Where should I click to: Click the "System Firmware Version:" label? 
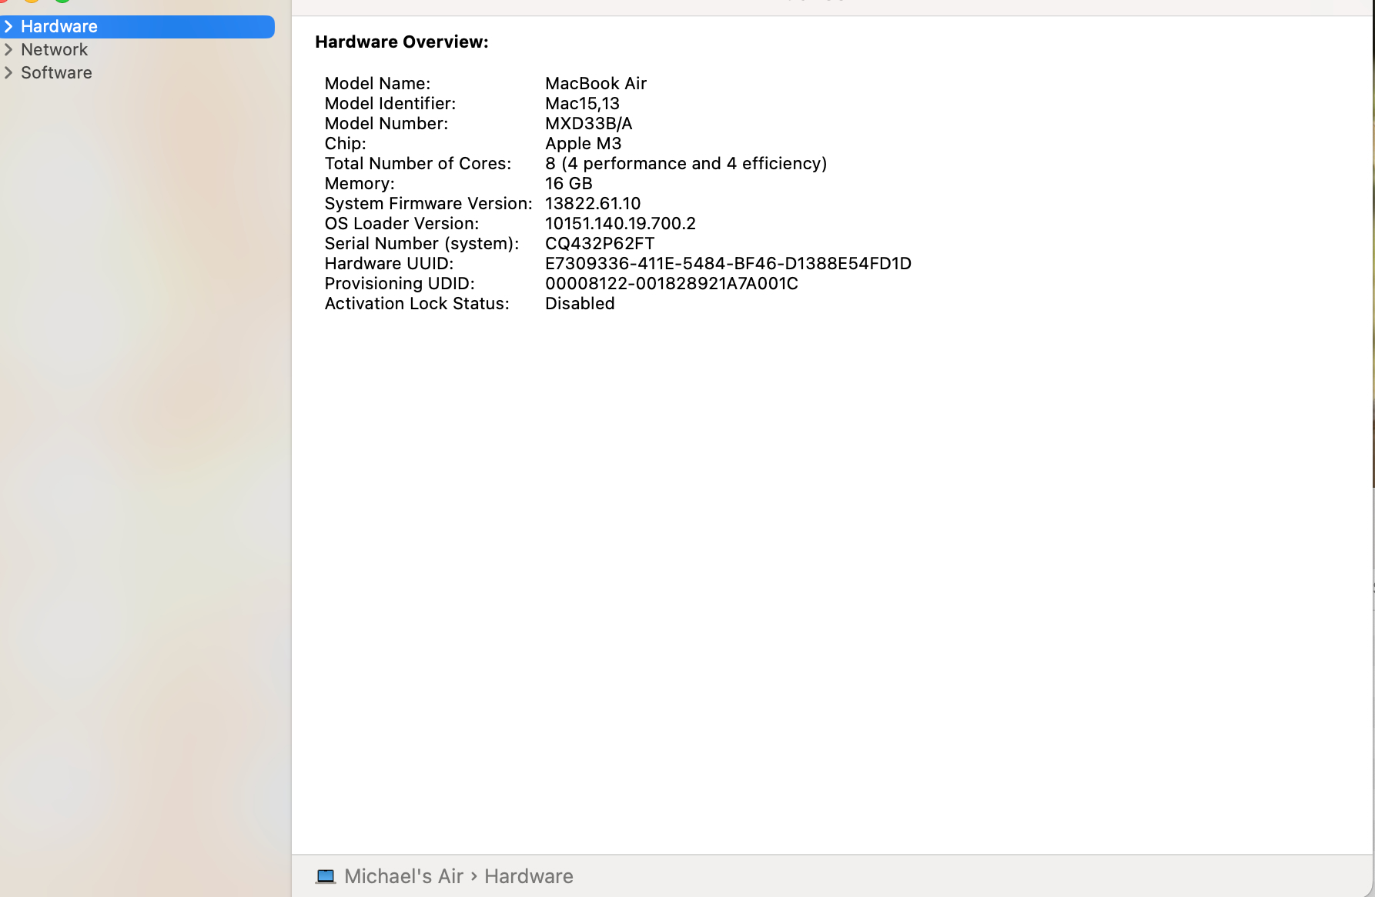(429, 203)
